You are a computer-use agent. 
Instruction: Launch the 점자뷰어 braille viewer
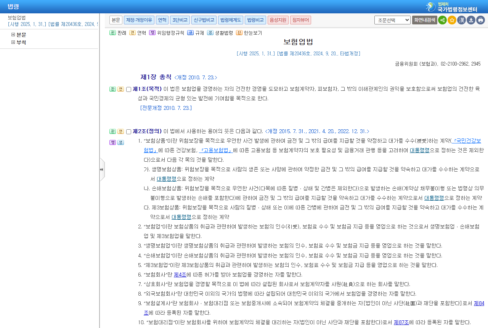tap(300, 20)
